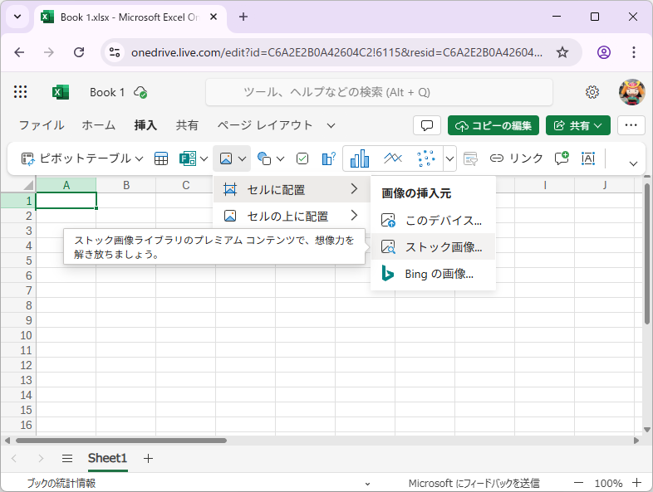Insert a column chart

pos(360,158)
